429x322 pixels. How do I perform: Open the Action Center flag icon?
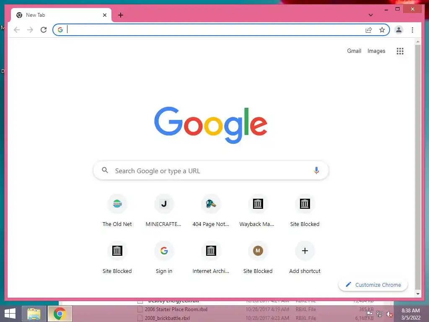point(370,314)
